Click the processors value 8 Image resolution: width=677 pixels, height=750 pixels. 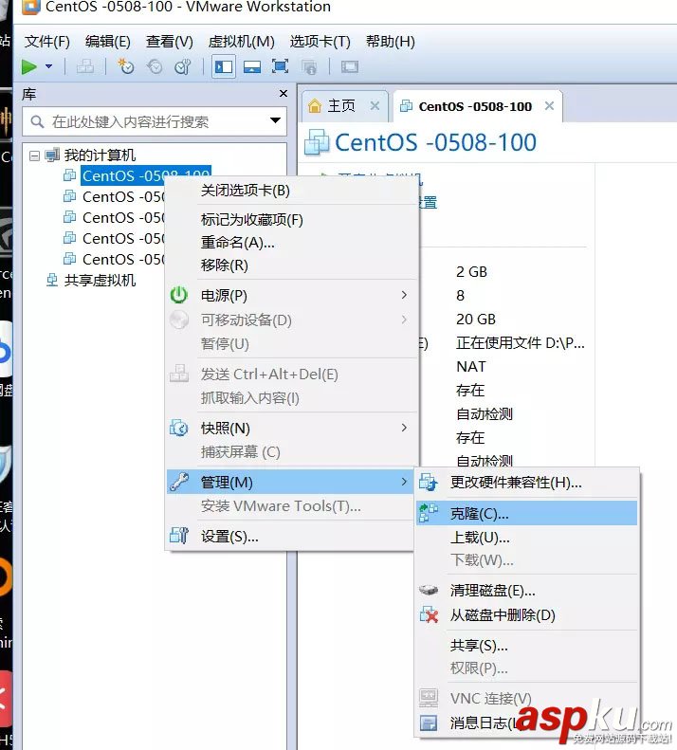(460, 296)
